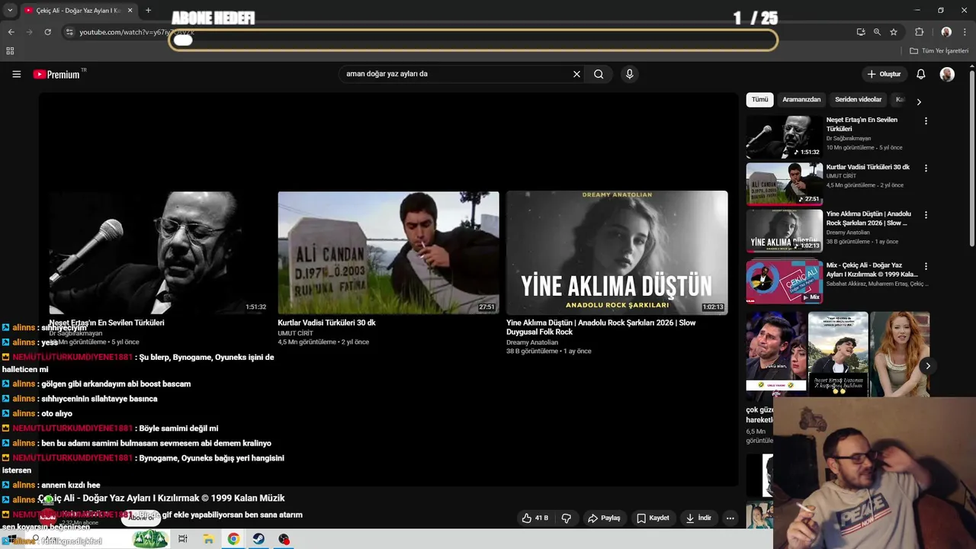Open options for Kurtlar Vadisi Türküleri sidebar video

(x=926, y=169)
